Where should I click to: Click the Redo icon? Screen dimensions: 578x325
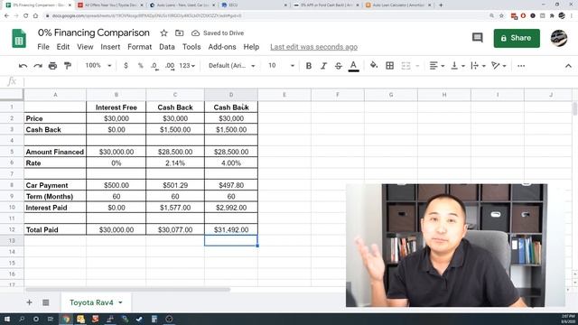coord(38,66)
